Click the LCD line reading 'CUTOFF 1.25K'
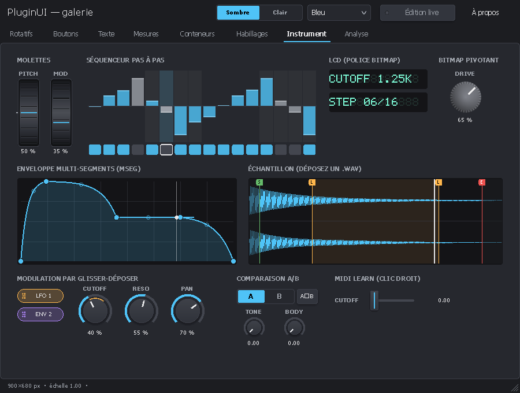Image resolution: width=520 pixels, height=393 pixels. pos(378,79)
